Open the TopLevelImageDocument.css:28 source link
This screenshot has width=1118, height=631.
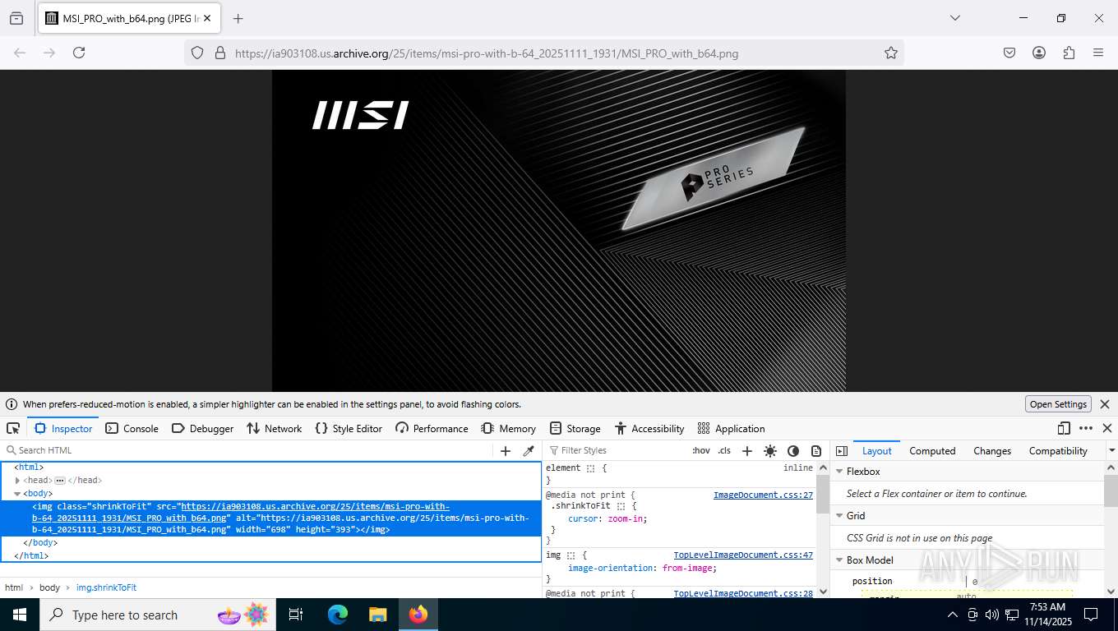point(743,593)
